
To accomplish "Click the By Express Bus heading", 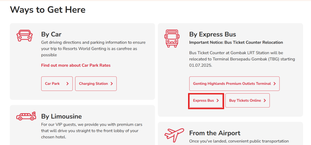I will click(x=213, y=34).
